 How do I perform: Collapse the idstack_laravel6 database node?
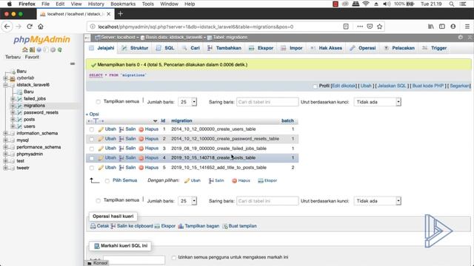click(x=5, y=85)
